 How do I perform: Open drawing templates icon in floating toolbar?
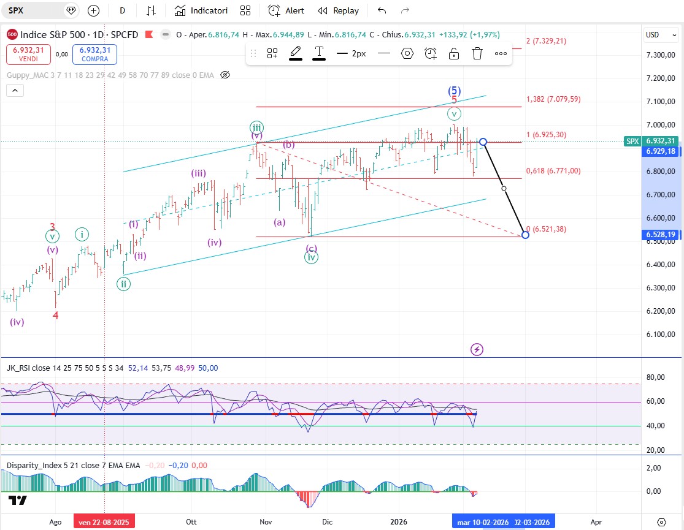272,53
